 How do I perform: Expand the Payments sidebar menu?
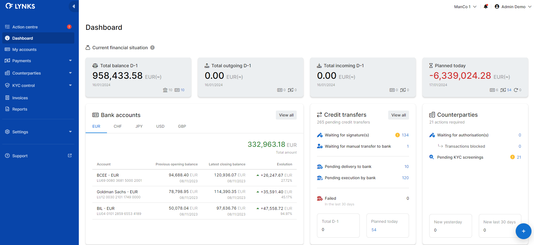tap(70, 60)
